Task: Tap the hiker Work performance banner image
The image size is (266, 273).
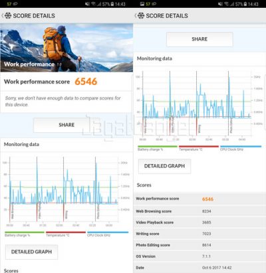Action: (66, 48)
